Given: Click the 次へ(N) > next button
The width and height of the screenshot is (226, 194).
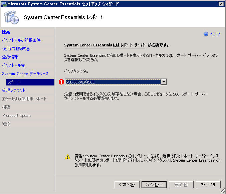Looking at the screenshot, I should pyautogui.click(x=154, y=185).
